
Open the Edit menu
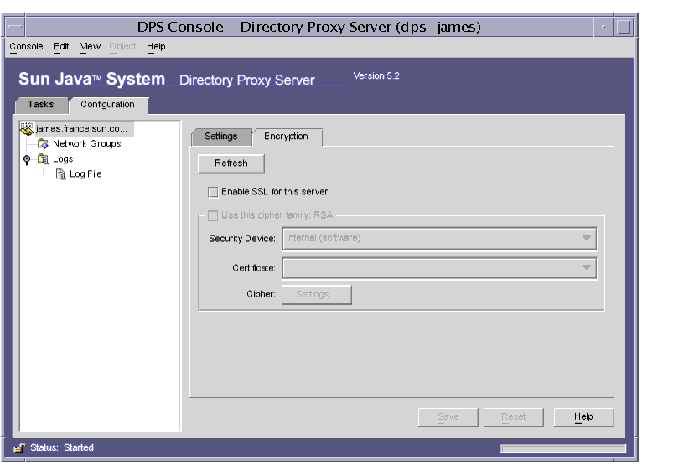tap(61, 47)
